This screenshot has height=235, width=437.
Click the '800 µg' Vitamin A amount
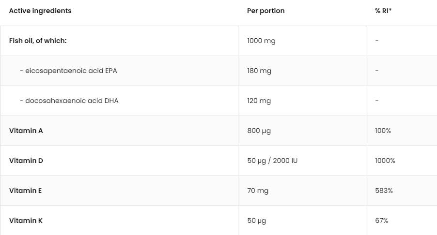260,131
